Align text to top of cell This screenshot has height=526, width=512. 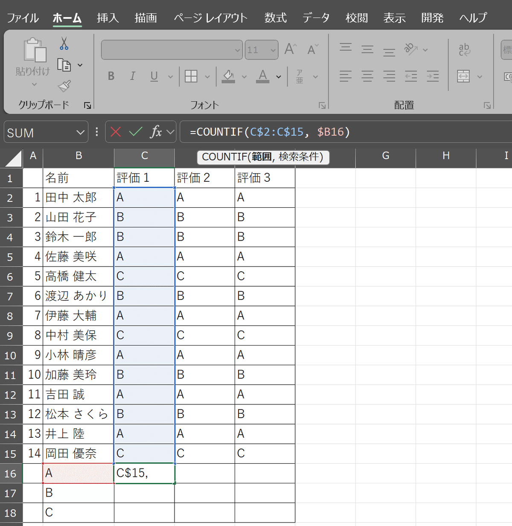pyautogui.click(x=346, y=47)
